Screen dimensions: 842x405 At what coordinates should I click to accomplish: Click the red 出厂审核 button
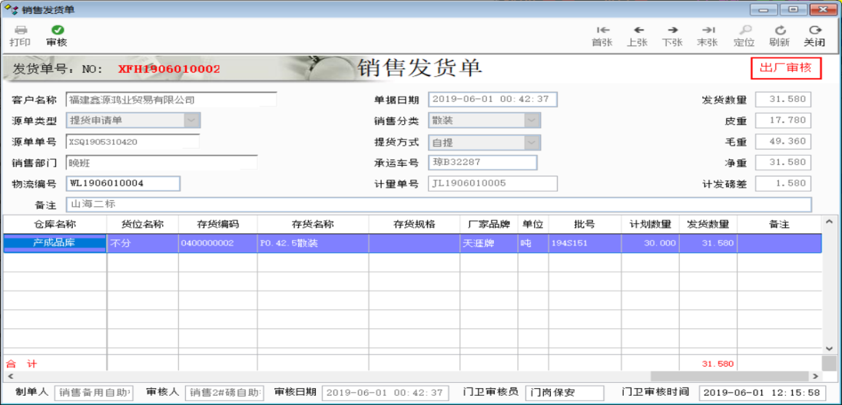click(x=785, y=68)
